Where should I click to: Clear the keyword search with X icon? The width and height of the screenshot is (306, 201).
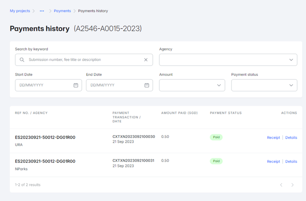click(x=146, y=60)
